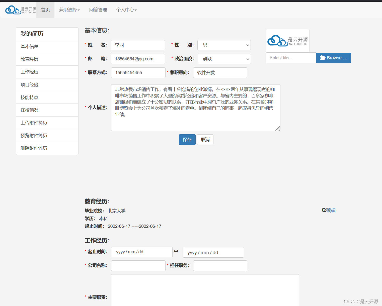Select 基本信息 in the sidebar

coord(47,47)
